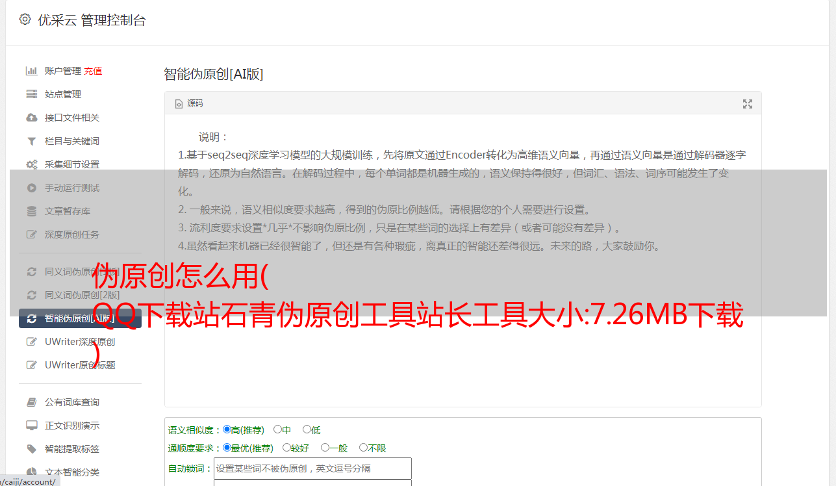836x486 pixels.
Task: Select 中 for 语义相似度
Action: (x=277, y=429)
